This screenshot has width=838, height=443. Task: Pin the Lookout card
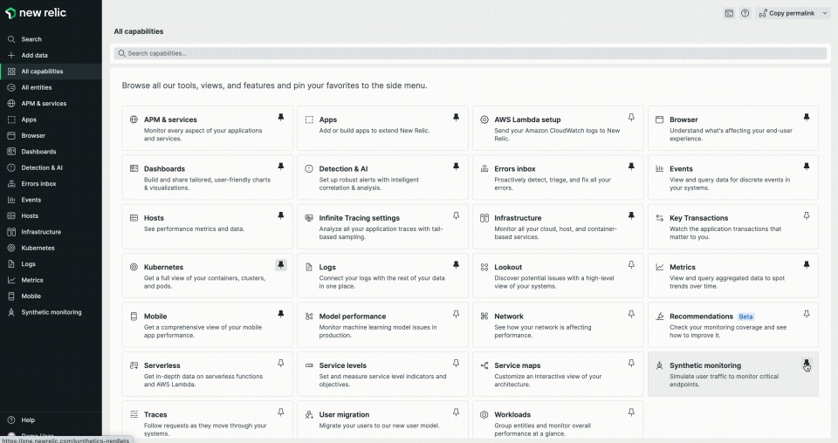(631, 265)
